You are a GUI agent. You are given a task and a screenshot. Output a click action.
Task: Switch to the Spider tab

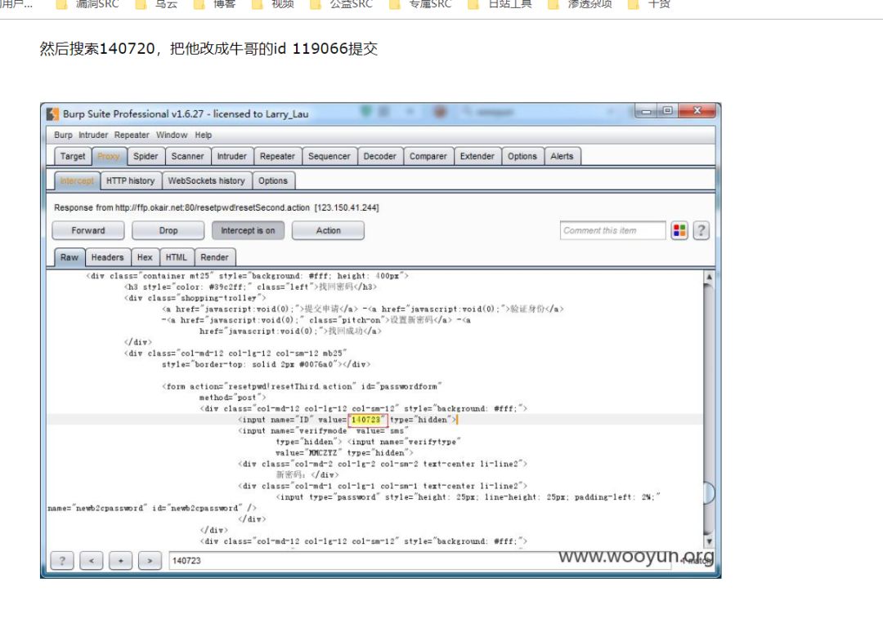coord(146,156)
